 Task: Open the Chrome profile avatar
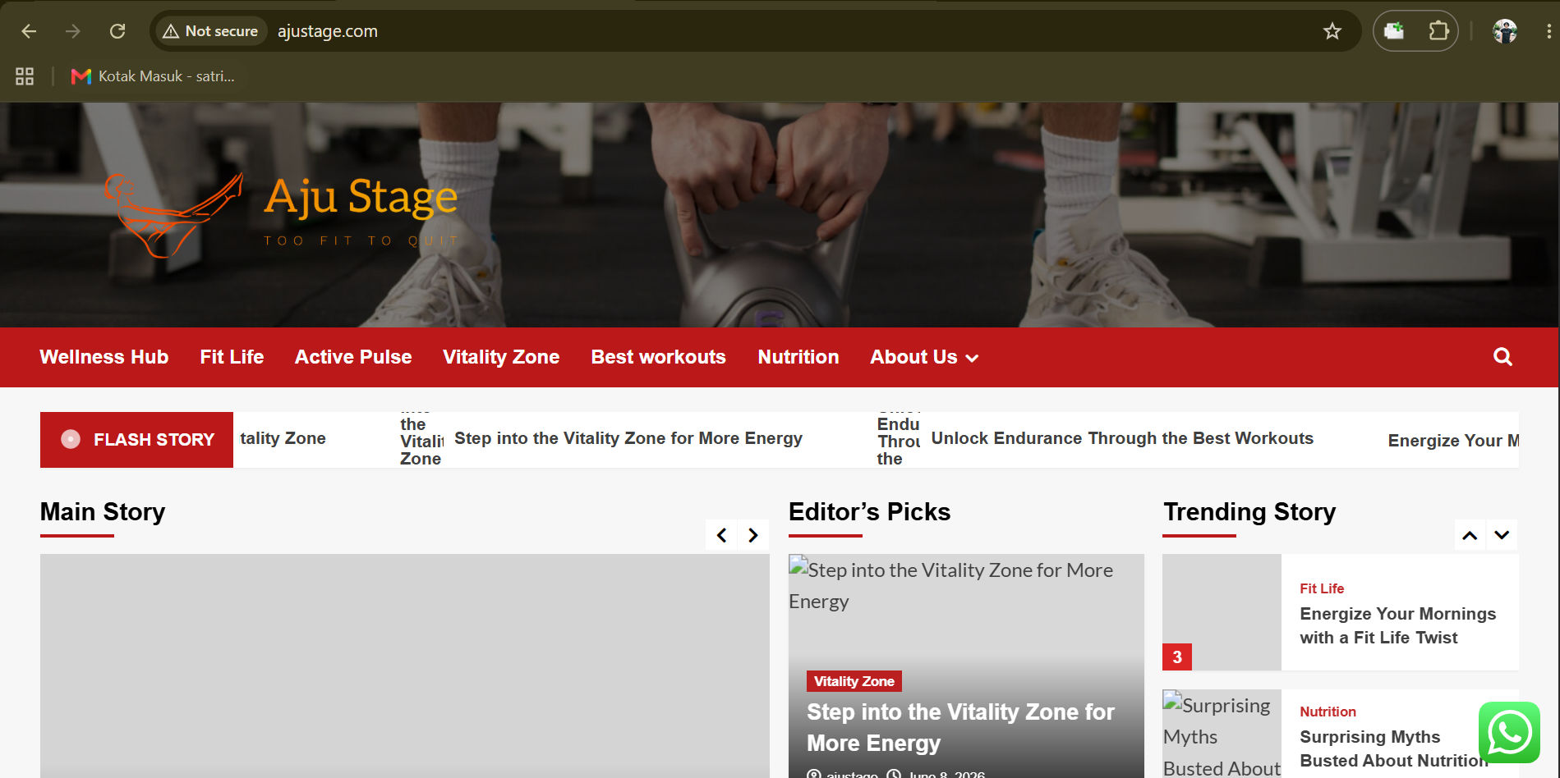[x=1504, y=31]
